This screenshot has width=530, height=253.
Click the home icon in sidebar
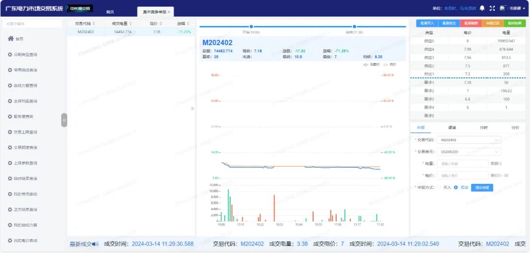coord(10,39)
